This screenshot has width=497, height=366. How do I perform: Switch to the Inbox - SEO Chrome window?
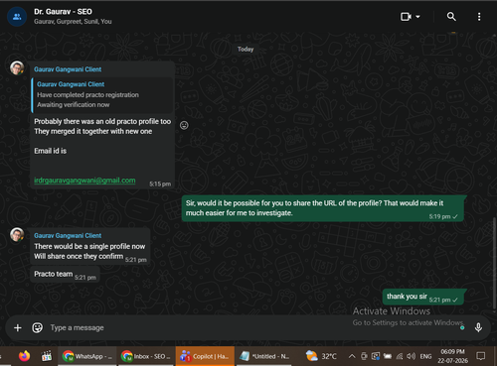[x=146, y=356]
